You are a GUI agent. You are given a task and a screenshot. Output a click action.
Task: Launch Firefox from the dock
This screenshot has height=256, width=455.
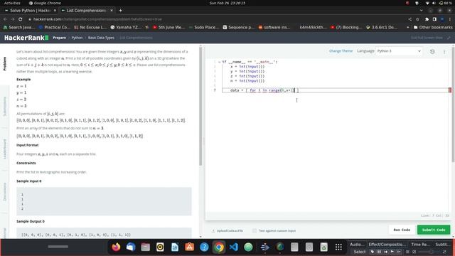click(x=116, y=247)
